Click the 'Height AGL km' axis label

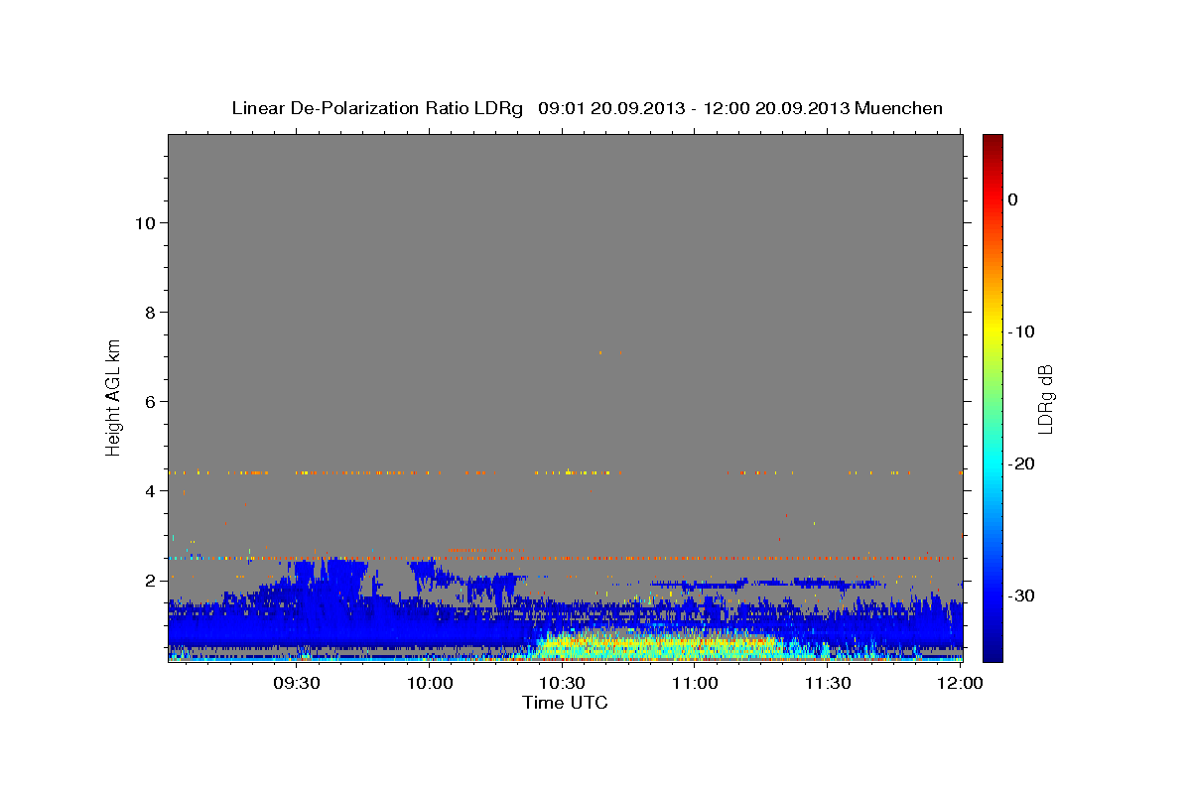(113, 396)
